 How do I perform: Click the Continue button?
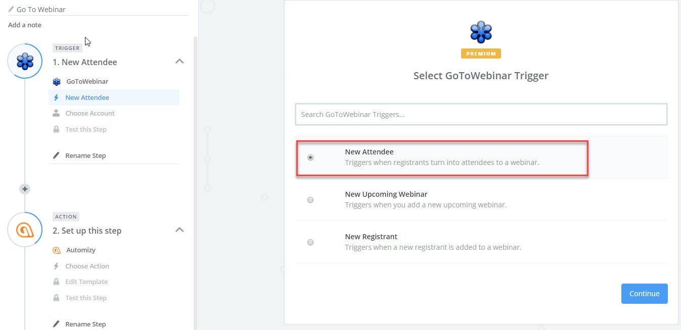(644, 294)
